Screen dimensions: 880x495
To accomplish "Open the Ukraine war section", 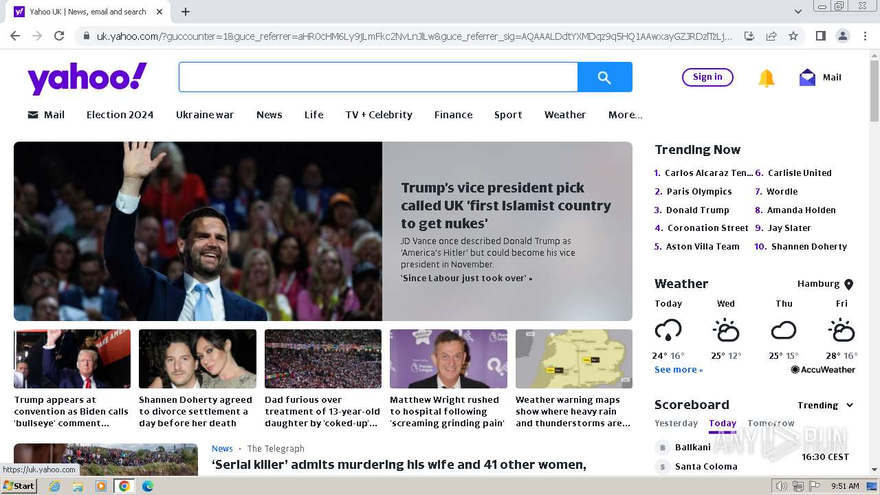I will (x=205, y=115).
